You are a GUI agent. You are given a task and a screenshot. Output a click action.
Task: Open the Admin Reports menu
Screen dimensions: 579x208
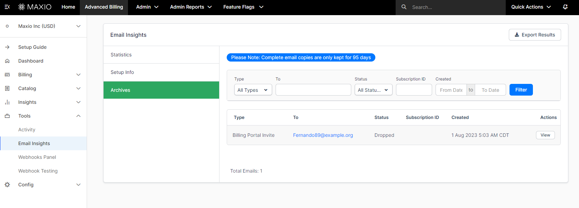[191, 7]
